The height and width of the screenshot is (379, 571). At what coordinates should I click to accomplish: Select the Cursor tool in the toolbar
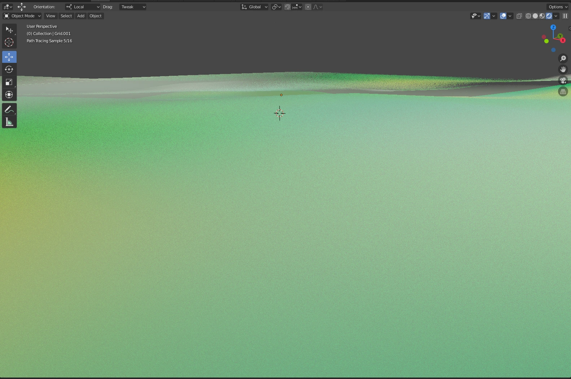[x=9, y=42]
